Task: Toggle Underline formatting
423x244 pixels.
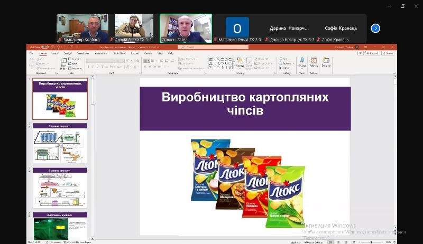Action: [x=97, y=67]
